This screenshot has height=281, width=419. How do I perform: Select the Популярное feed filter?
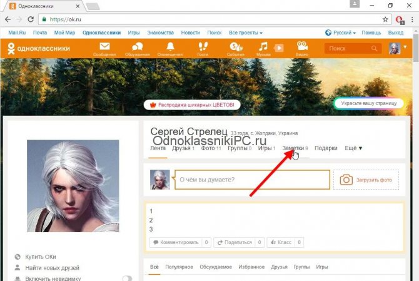[x=179, y=267]
